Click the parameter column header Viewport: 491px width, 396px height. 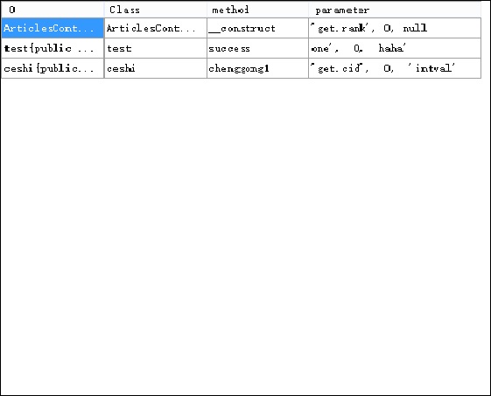pos(395,10)
